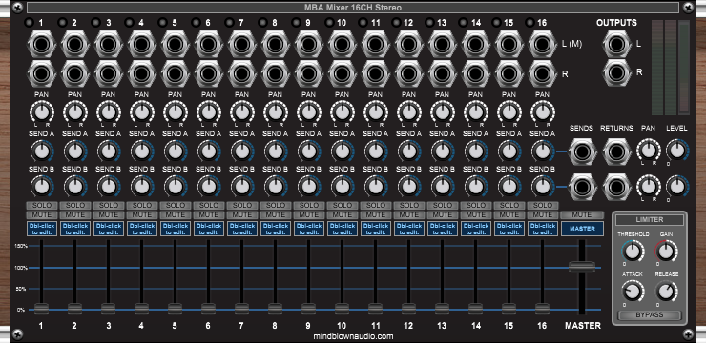706x343 pixels.
Task: Toggle the limiter BYPASS button
Action: pyautogui.click(x=650, y=315)
